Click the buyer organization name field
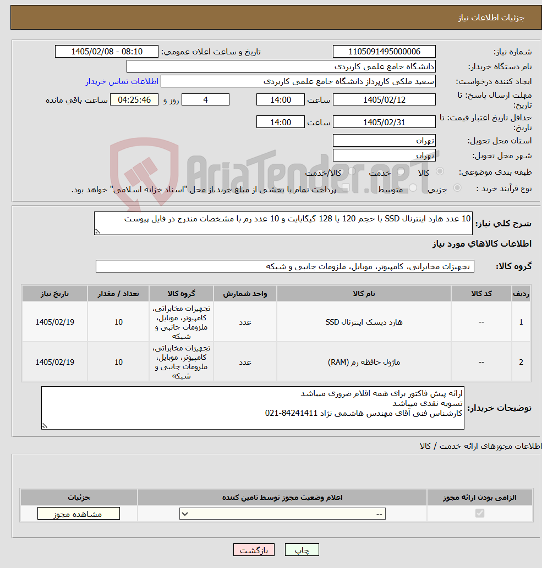The height and width of the screenshot is (568, 542). 281,66
